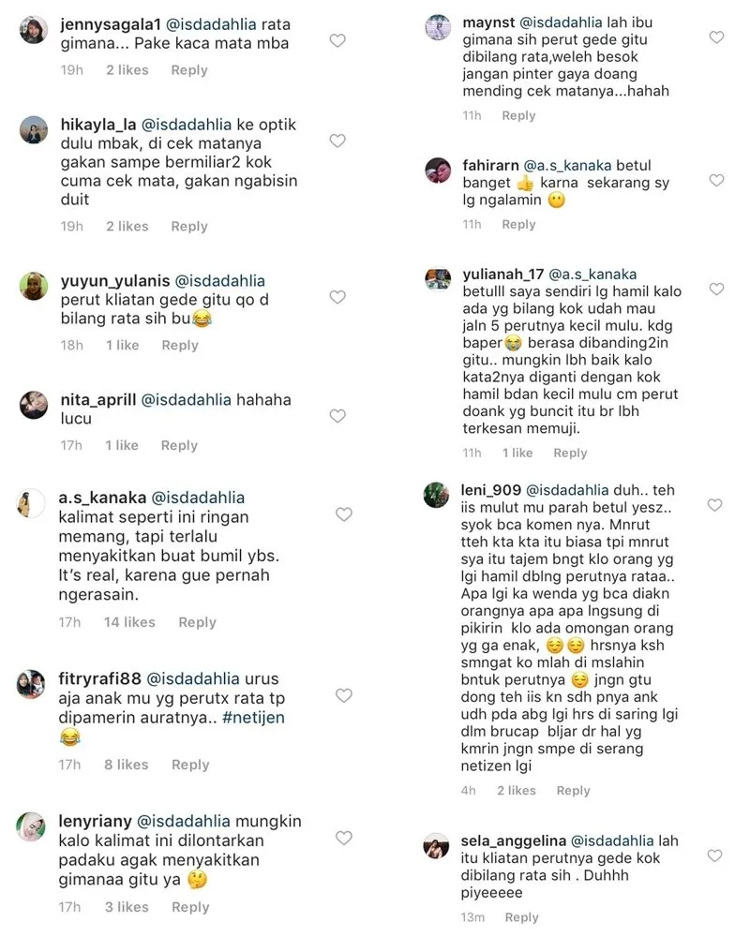Heart the leni_909 long comment
The height and width of the screenshot is (937, 750).
pyautogui.click(x=715, y=506)
